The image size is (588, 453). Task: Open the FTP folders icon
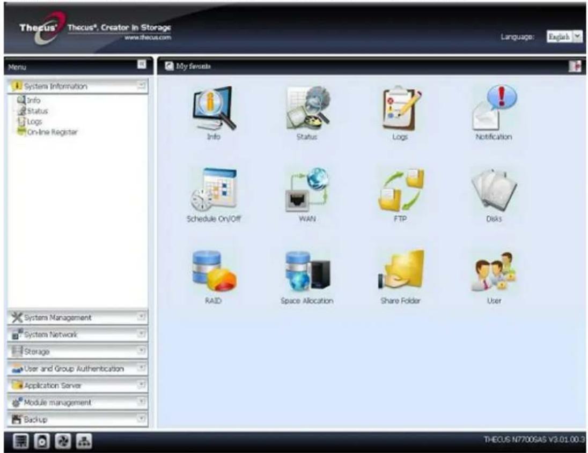click(400, 192)
